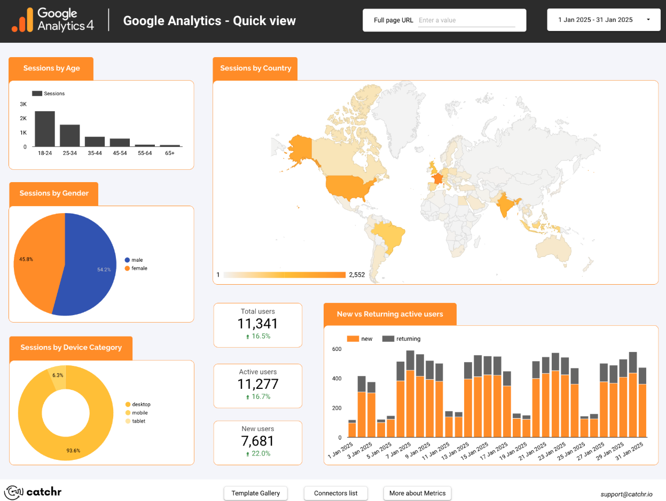
Task: Click the map color scale gradient bar
Action: click(284, 274)
